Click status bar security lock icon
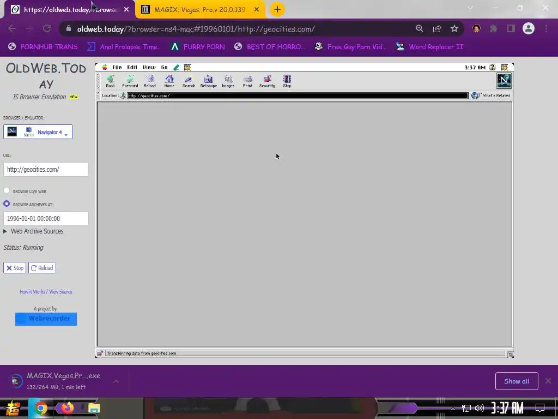The image size is (558, 419). click(x=100, y=353)
